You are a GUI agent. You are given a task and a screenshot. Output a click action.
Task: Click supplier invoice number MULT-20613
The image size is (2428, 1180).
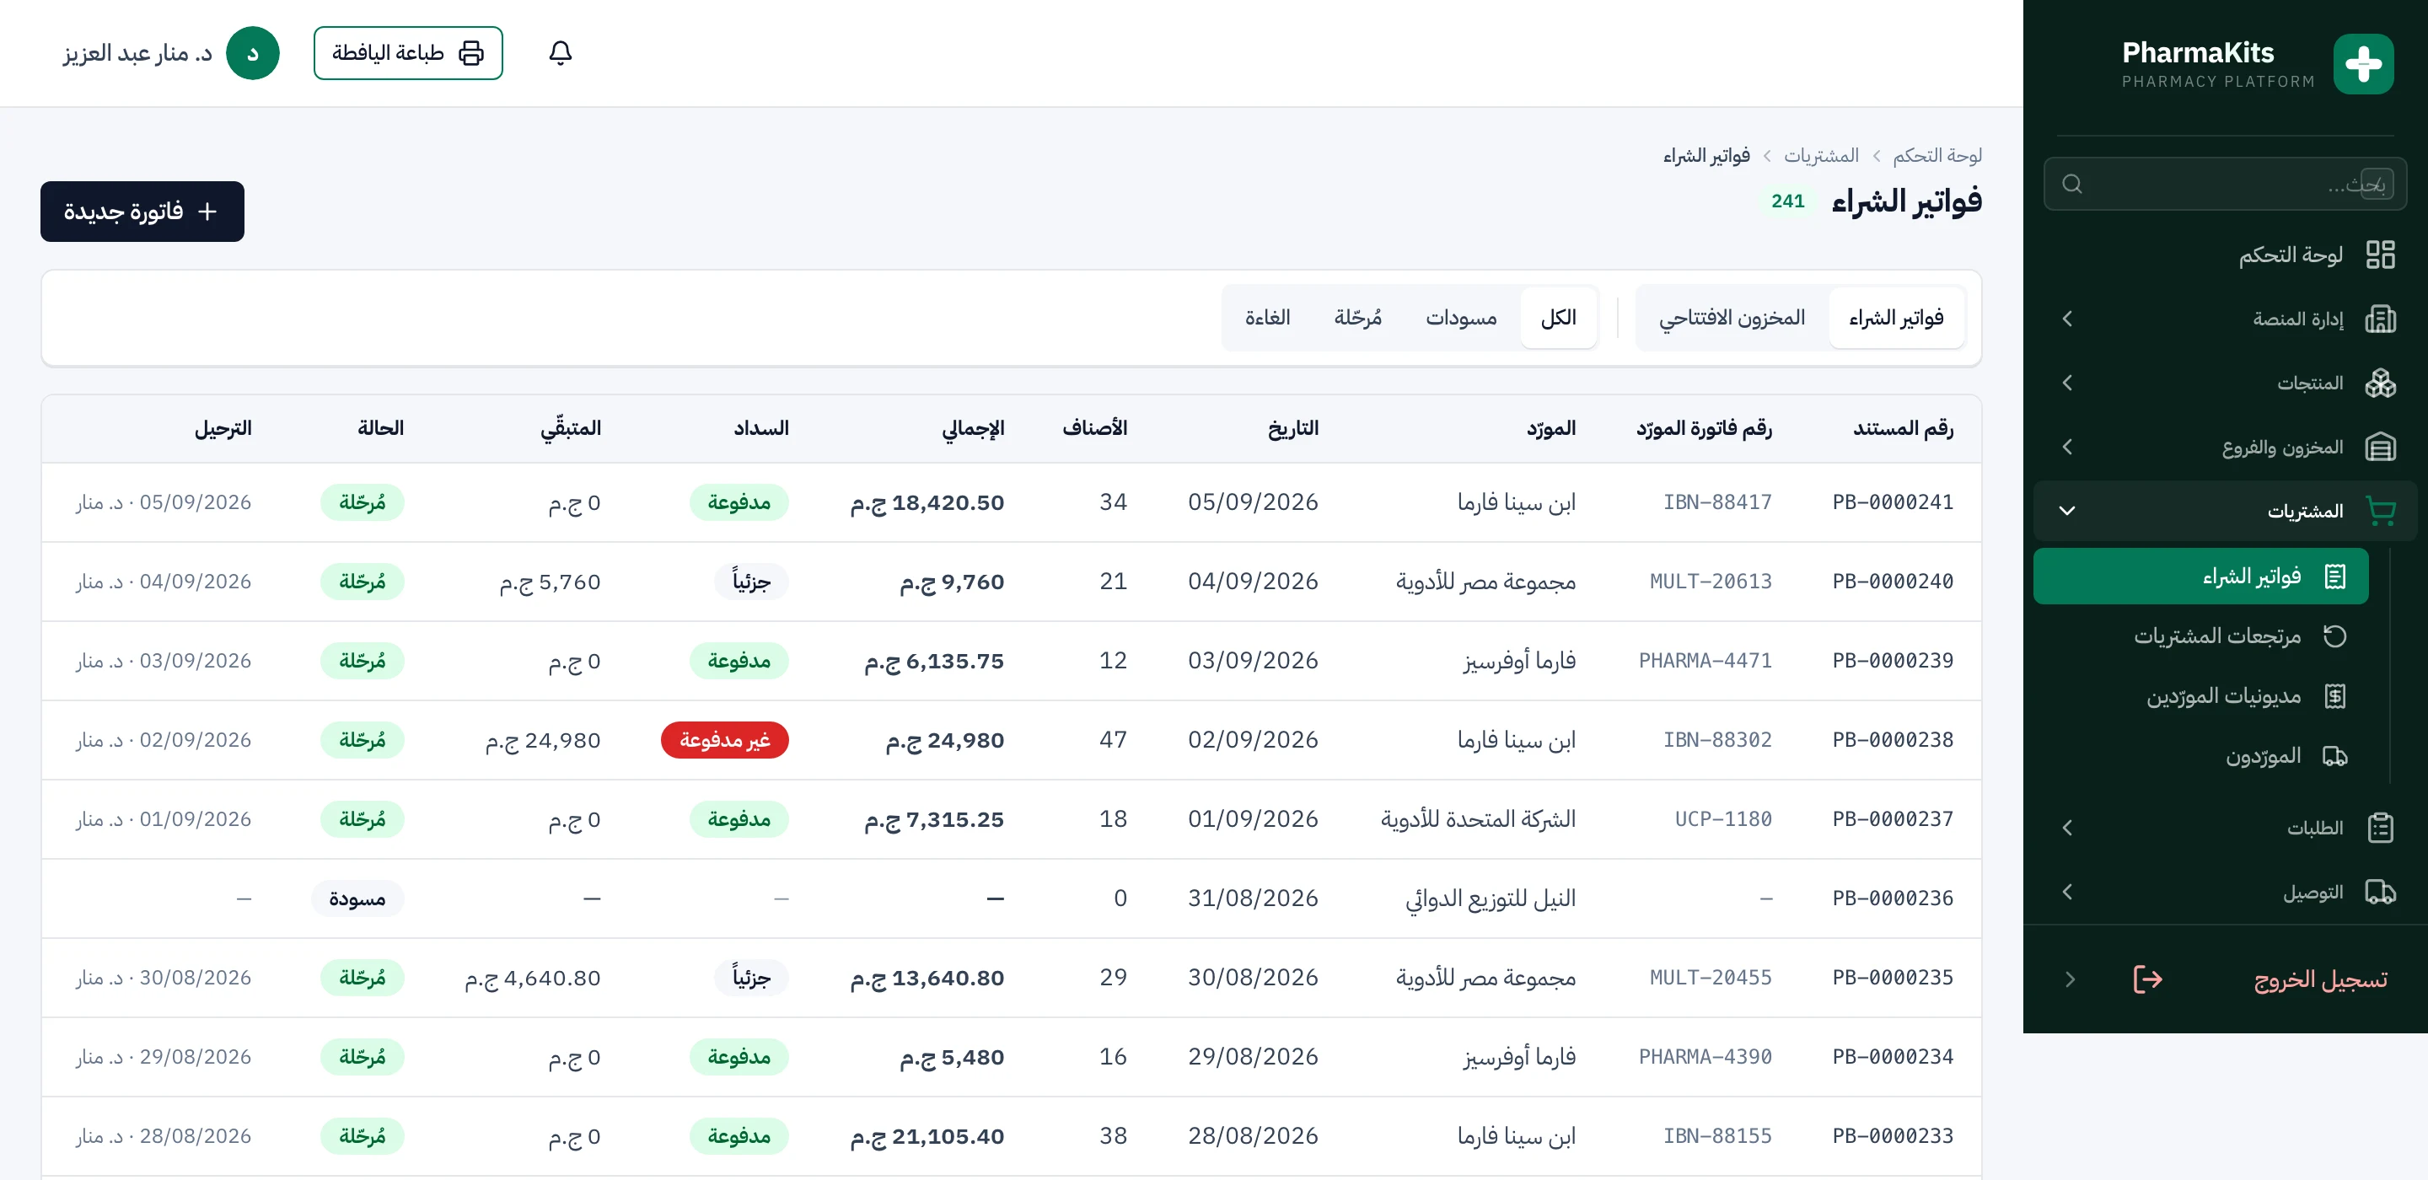point(1711,582)
